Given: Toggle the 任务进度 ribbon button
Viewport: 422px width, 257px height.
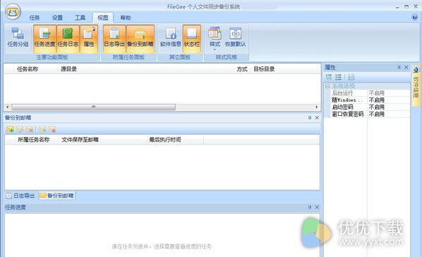Looking at the screenshot, I should [x=44, y=38].
